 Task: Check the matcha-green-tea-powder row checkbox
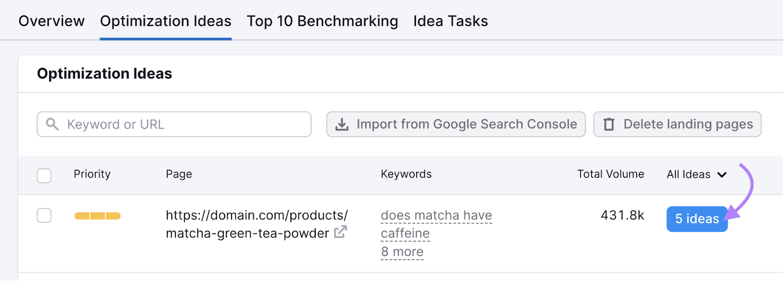pos(44,216)
